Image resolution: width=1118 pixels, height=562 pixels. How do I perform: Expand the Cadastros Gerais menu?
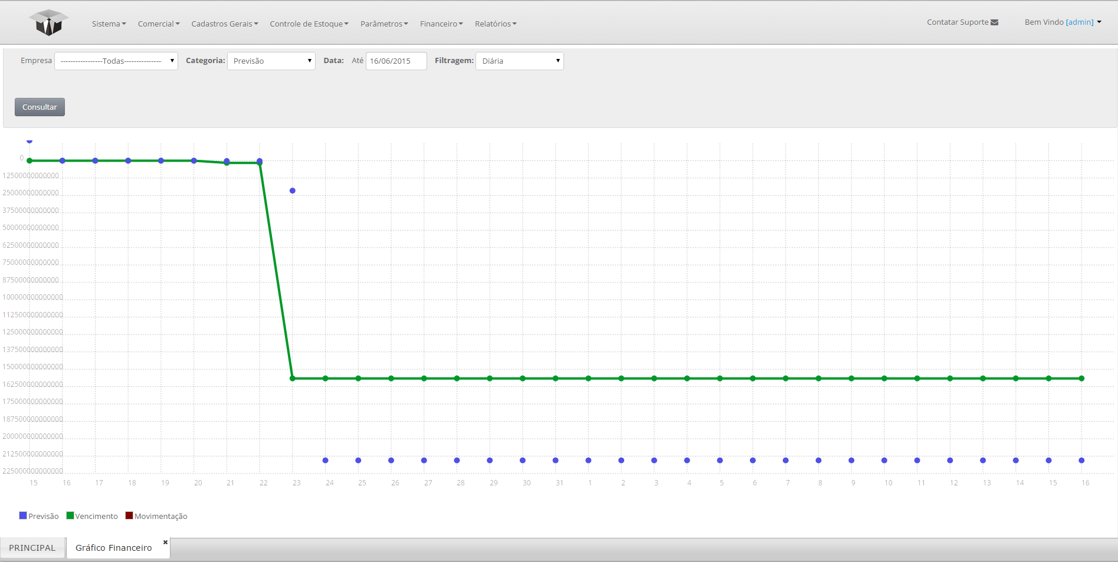pos(224,24)
